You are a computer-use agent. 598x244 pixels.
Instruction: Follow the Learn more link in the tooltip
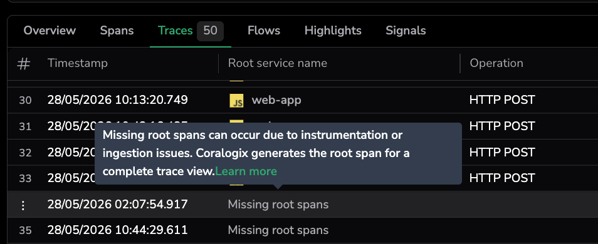tap(246, 171)
